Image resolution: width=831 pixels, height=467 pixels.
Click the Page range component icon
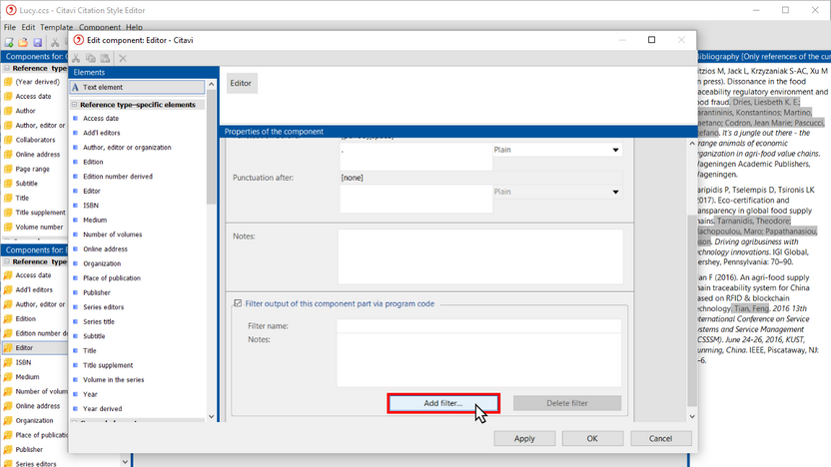pyautogui.click(x=8, y=169)
